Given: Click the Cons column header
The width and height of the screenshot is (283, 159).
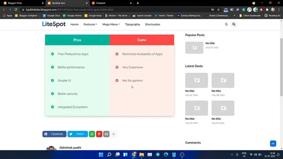Looking at the screenshot, I should point(141,40).
